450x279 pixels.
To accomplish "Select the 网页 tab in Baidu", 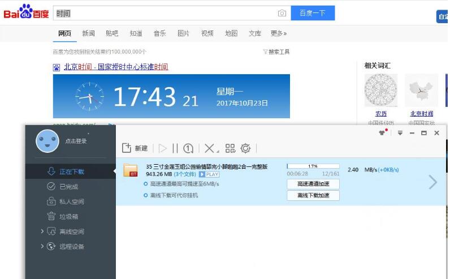I will (64, 33).
